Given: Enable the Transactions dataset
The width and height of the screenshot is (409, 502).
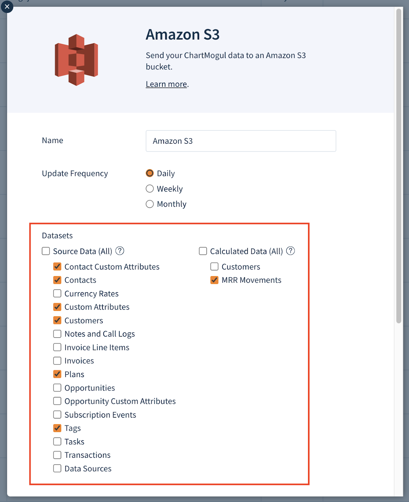Looking at the screenshot, I should (57, 455).
